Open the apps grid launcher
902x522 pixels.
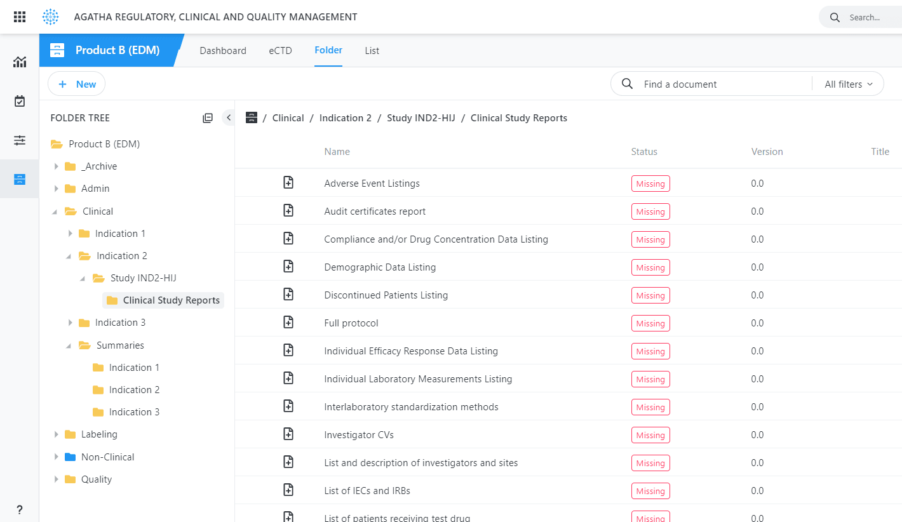(x=20, y=17)
